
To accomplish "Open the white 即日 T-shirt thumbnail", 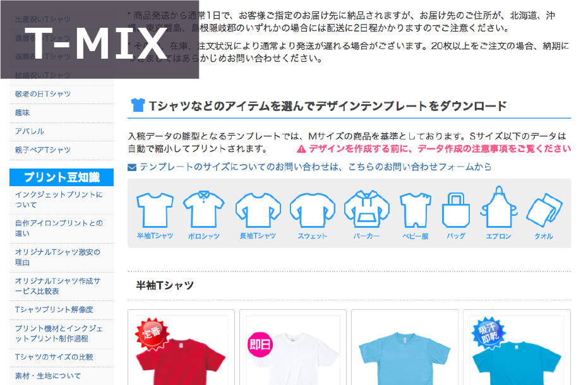I will 293,350.
